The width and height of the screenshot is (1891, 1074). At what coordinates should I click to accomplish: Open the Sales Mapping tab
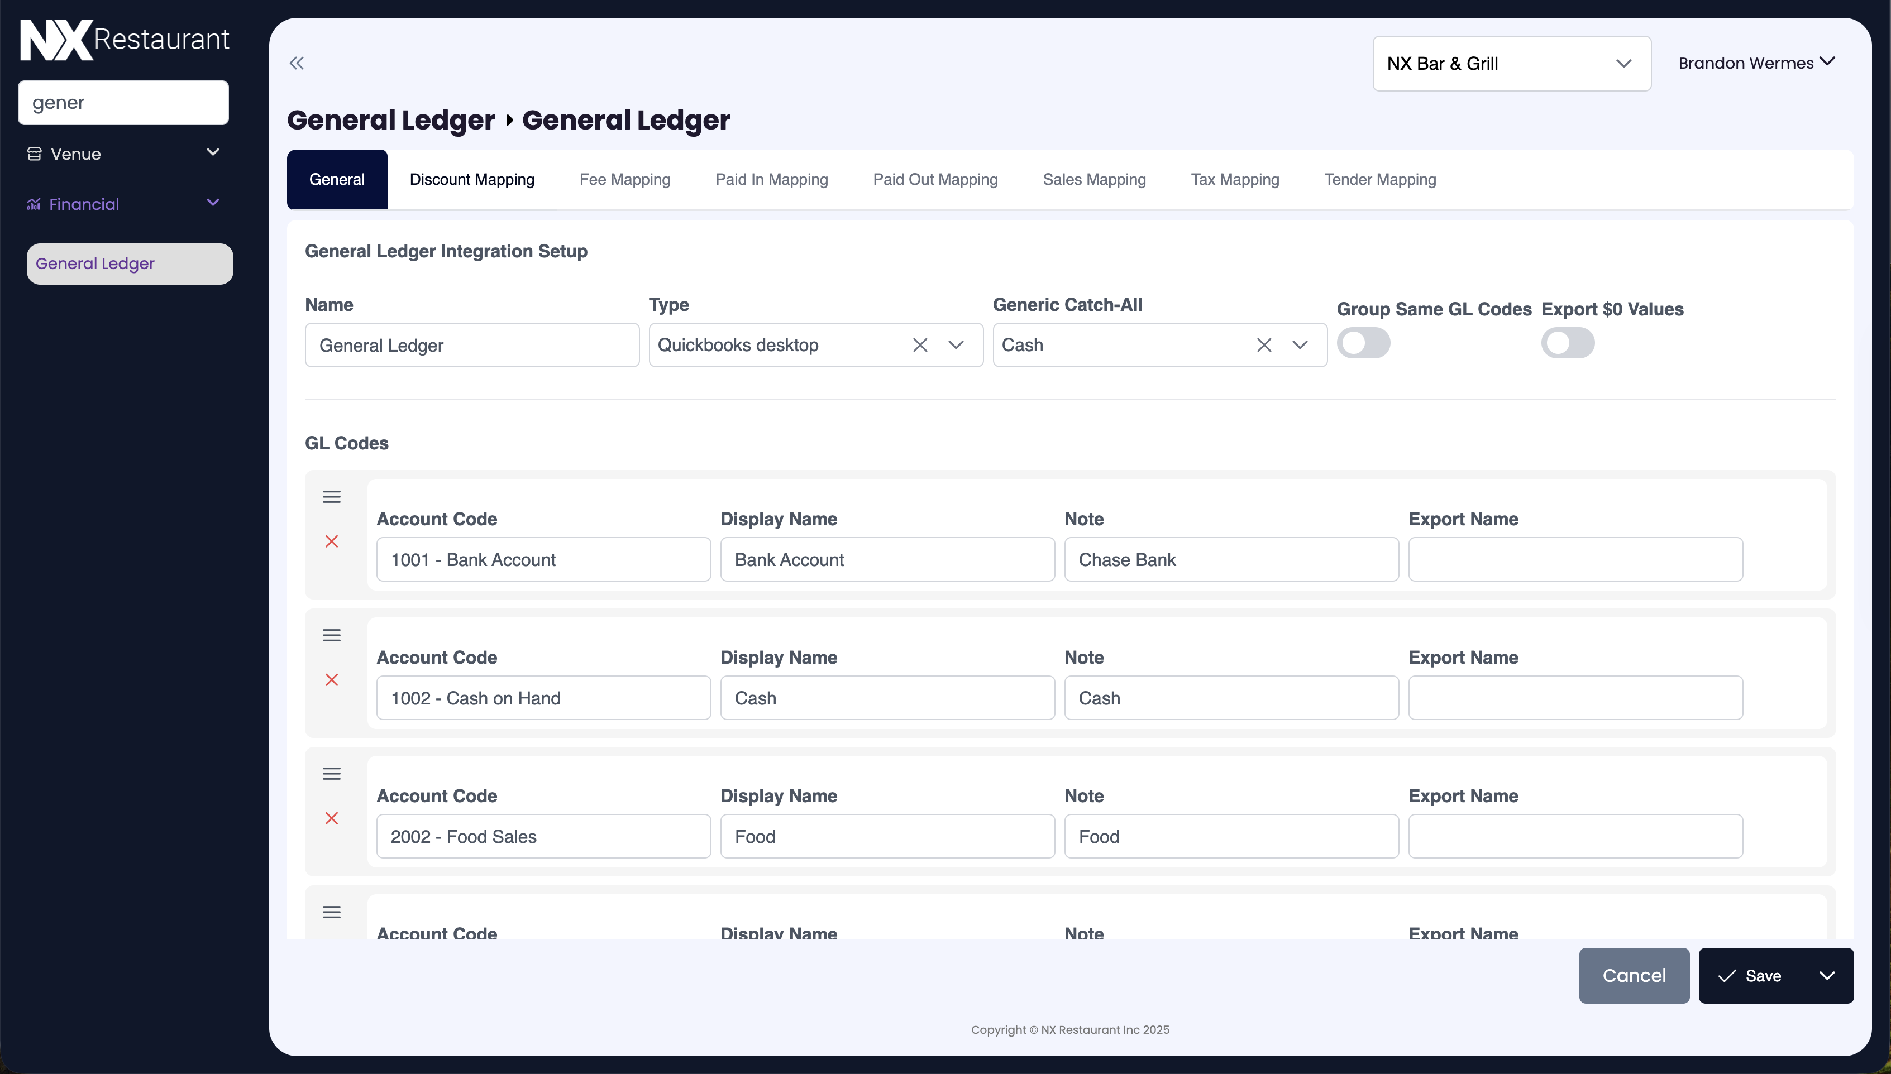coord(1093,180)
